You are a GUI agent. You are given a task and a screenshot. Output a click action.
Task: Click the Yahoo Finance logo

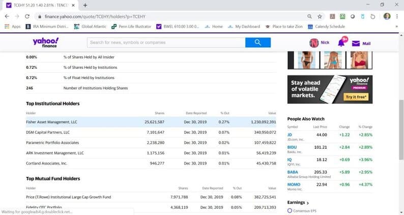(46, 43)
